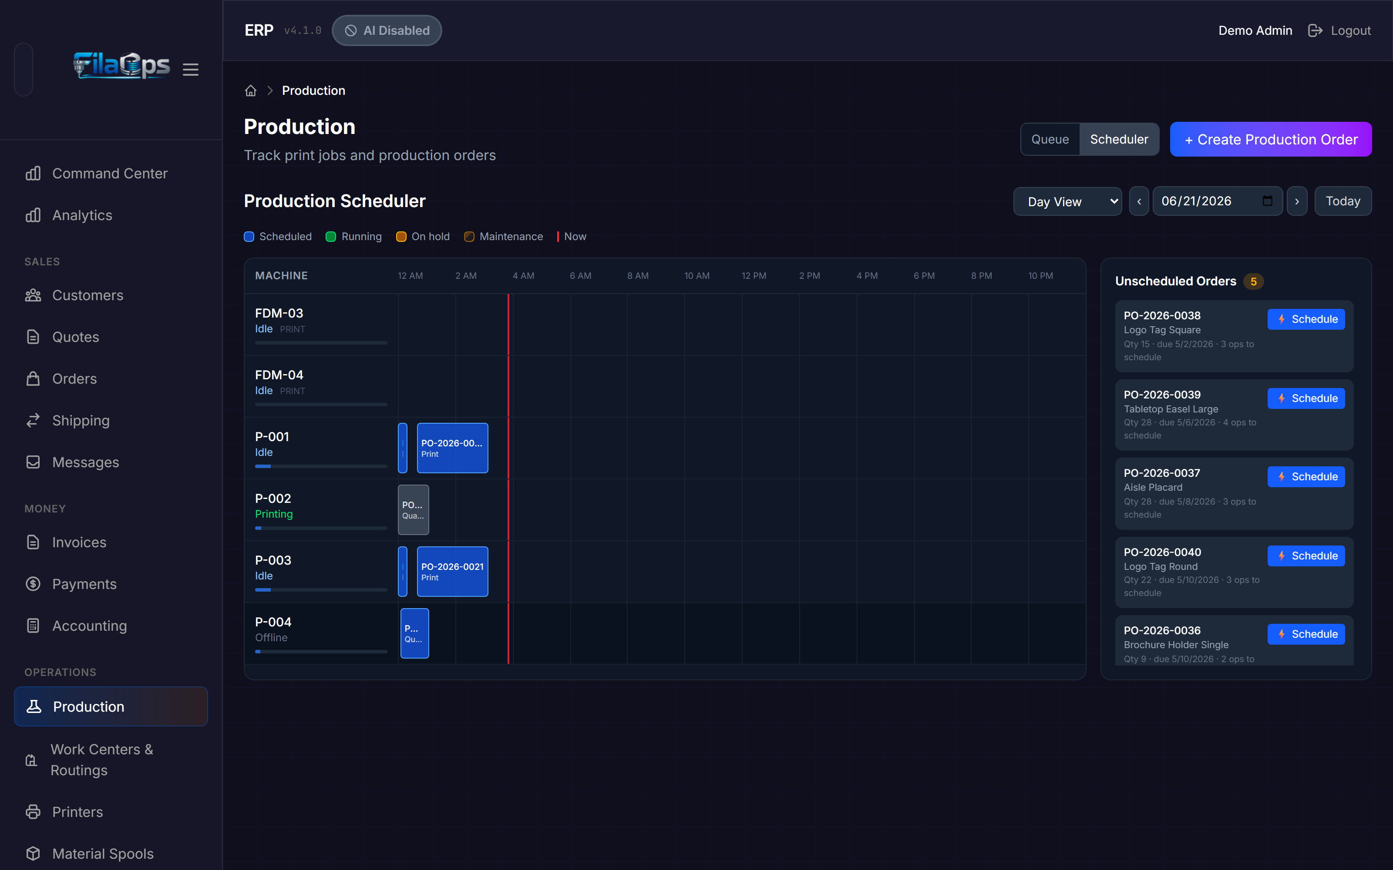Schedule order PO-2026-0036
Image resolution: width=1393 pixels, height=870 pixels.
pos(1306,634)
